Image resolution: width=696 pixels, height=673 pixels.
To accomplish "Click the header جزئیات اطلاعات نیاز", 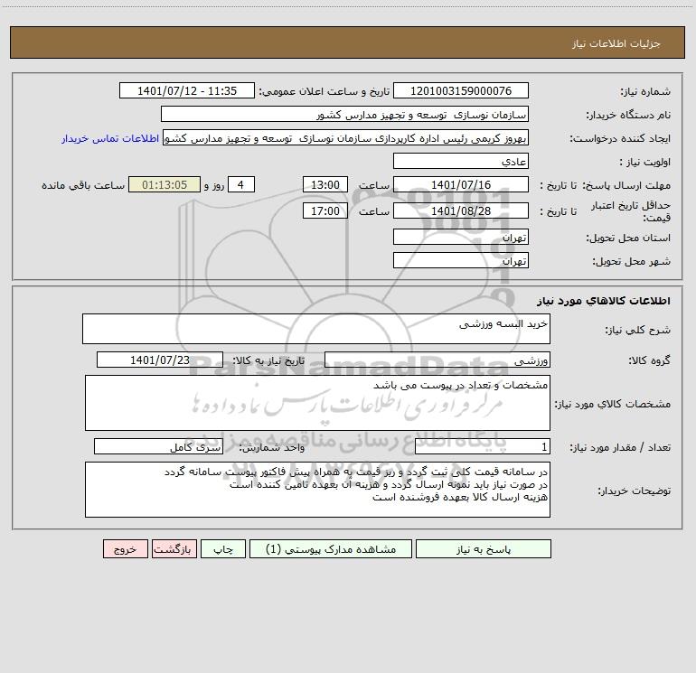I will coord(616,43).
